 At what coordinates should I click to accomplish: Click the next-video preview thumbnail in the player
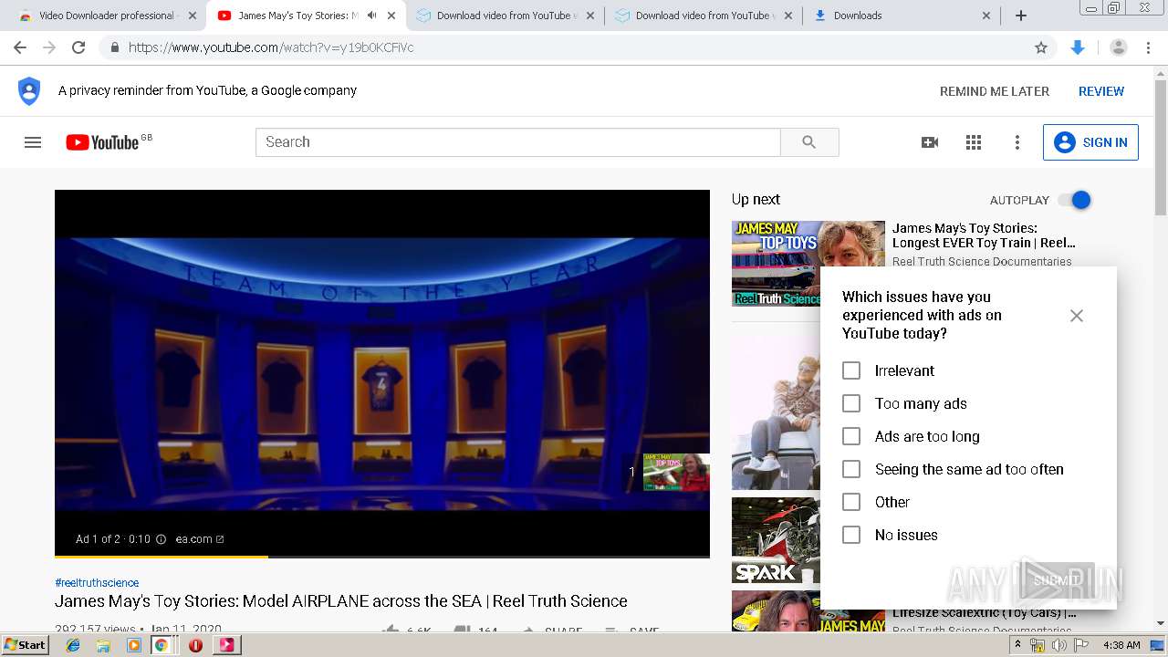coord(676,473)
